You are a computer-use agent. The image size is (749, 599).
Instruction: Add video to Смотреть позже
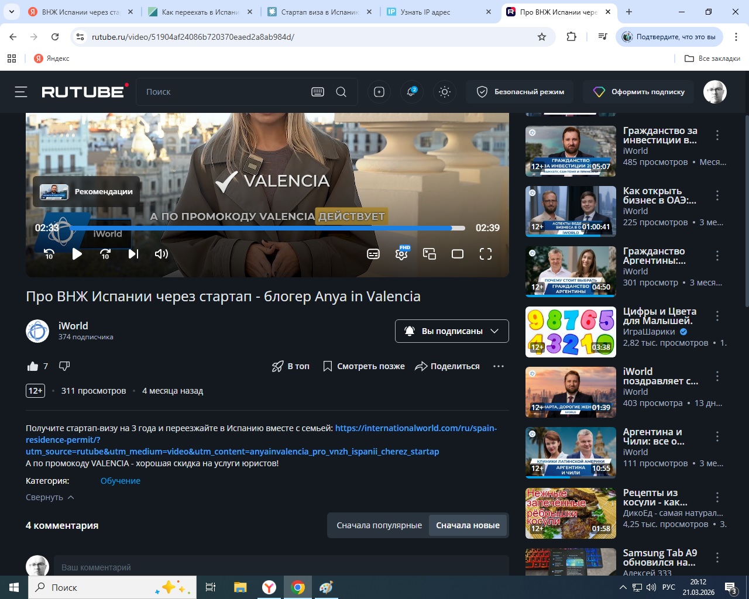tap(363, 366)
